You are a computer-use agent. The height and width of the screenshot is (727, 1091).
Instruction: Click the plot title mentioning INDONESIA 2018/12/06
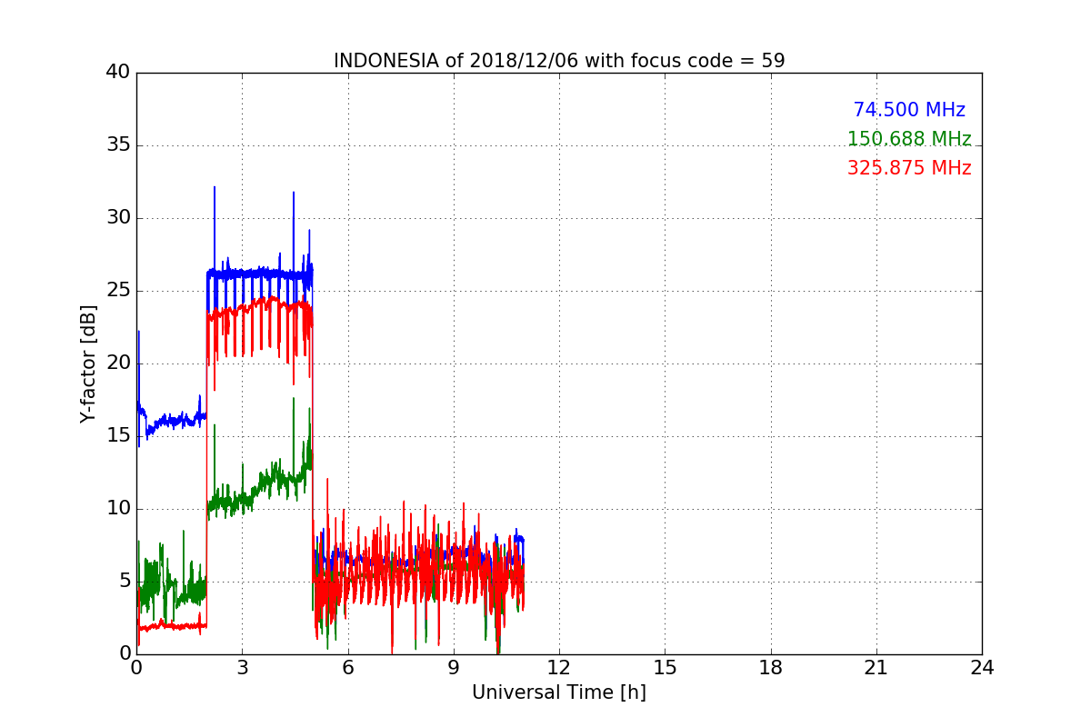pos(559,61)
